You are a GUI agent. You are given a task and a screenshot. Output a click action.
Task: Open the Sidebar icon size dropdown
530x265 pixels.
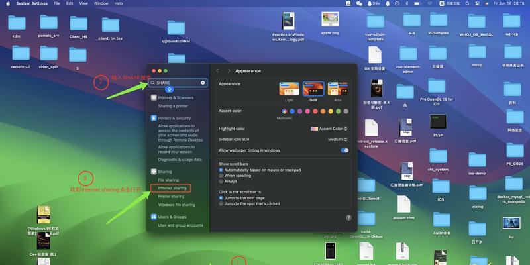(x=338, y=139)
